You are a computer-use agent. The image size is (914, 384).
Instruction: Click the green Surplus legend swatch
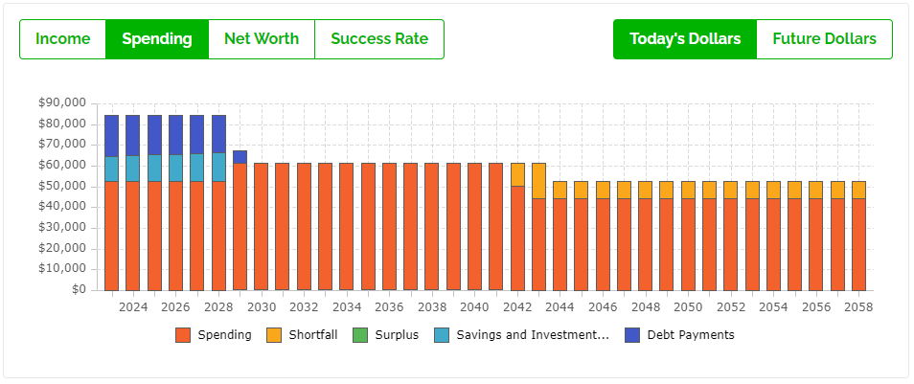coord(361,335)
